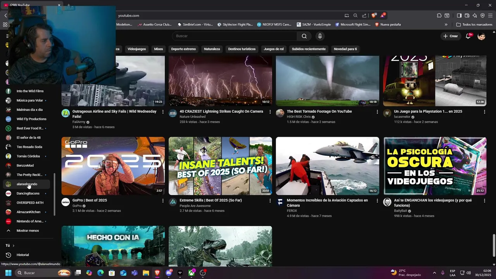Viewport: 496px width, 279px height.
Task: Select the Juegos de rol chip
Action: click(x=274, y=49)
